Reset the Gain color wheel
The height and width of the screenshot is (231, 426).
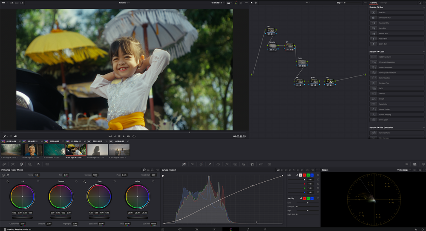[x=115, y=181]
